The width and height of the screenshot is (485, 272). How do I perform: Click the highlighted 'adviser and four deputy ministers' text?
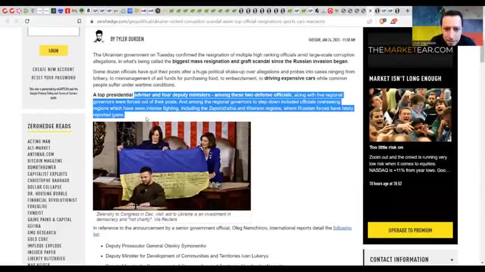point(172,95)
